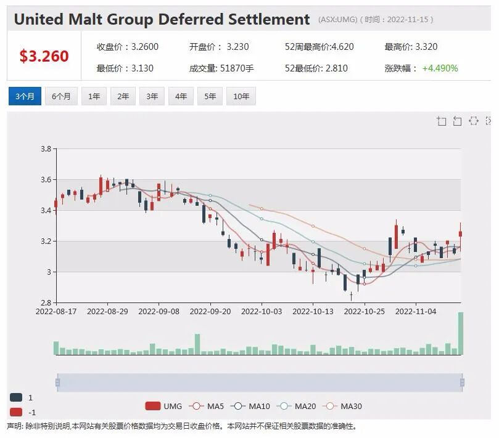The width and height of the screenshot is (499, 438).
Task: Choose the 2年 time range
Action: point(123,96)
